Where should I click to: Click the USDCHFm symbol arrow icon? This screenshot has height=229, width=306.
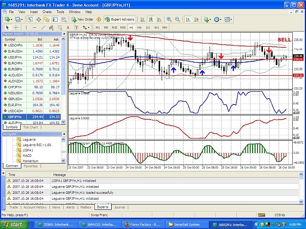(5, 45)
